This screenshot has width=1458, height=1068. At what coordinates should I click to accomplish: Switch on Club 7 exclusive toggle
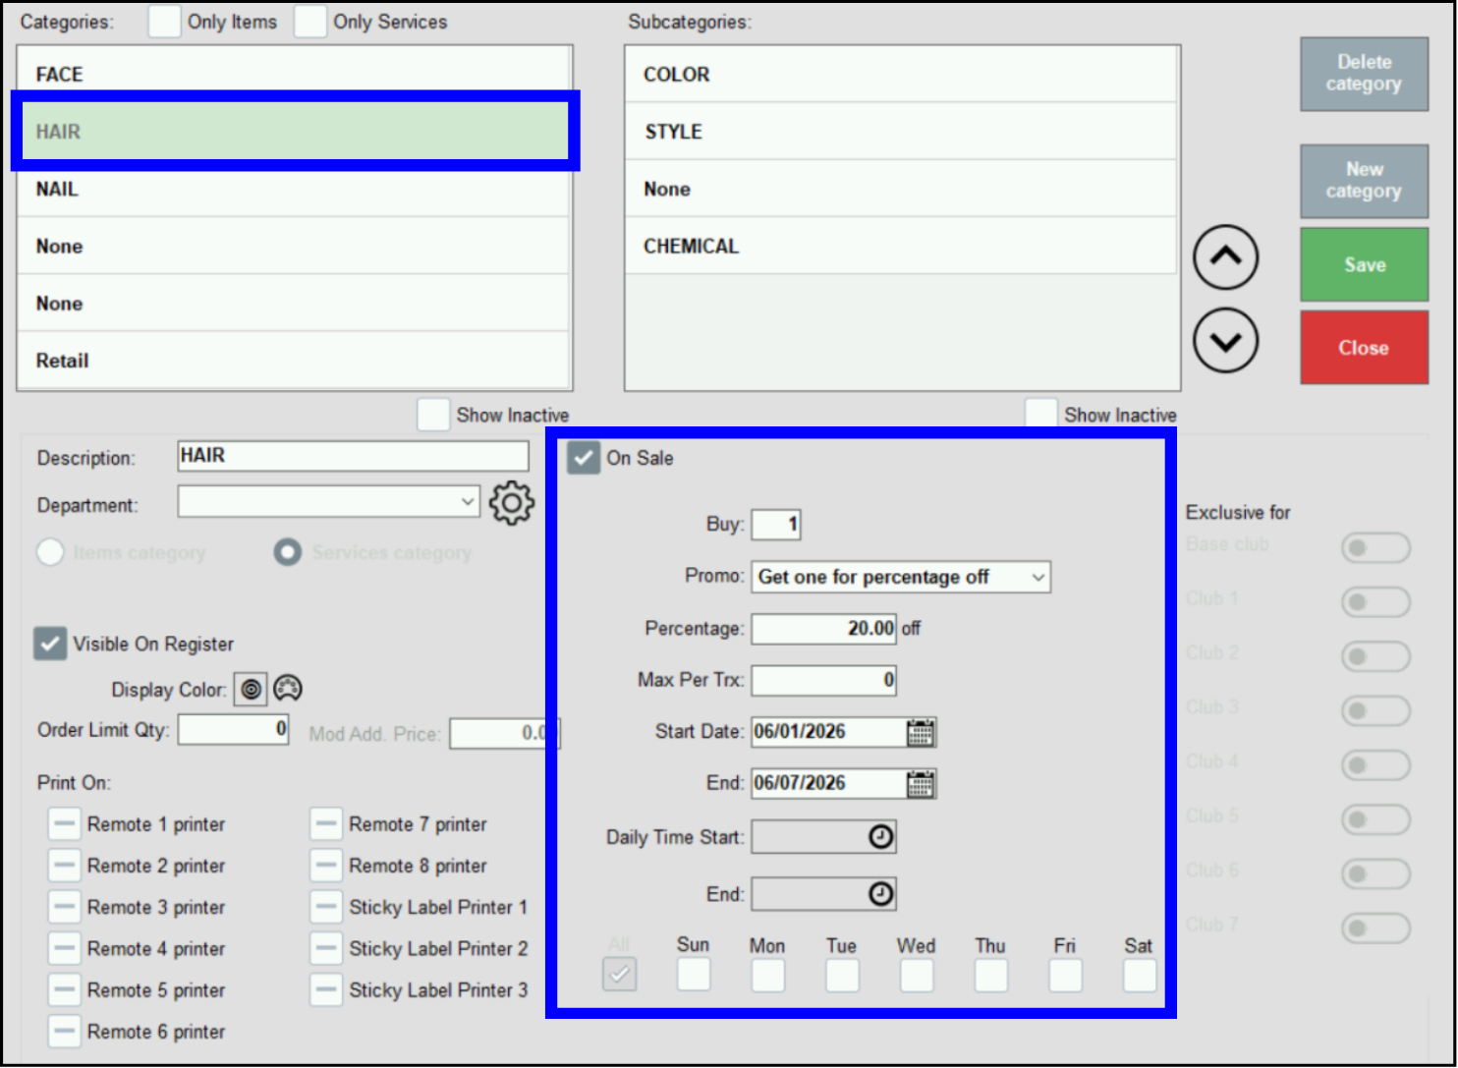pyautogui.click(x=1375, y=927)
